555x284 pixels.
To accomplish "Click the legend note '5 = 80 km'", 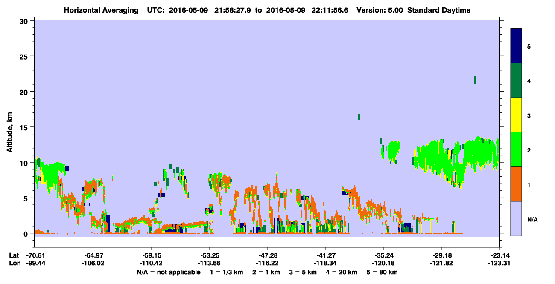I will (x=383, y=272).
